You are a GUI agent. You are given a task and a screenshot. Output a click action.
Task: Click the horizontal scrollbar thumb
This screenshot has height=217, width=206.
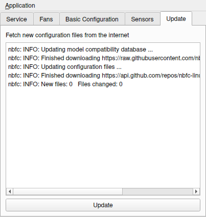click(67, 191)
